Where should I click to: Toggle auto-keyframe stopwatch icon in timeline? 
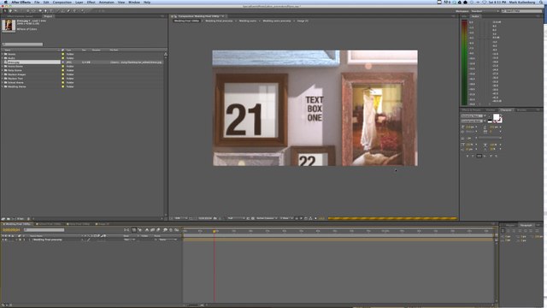pos(171,230)
